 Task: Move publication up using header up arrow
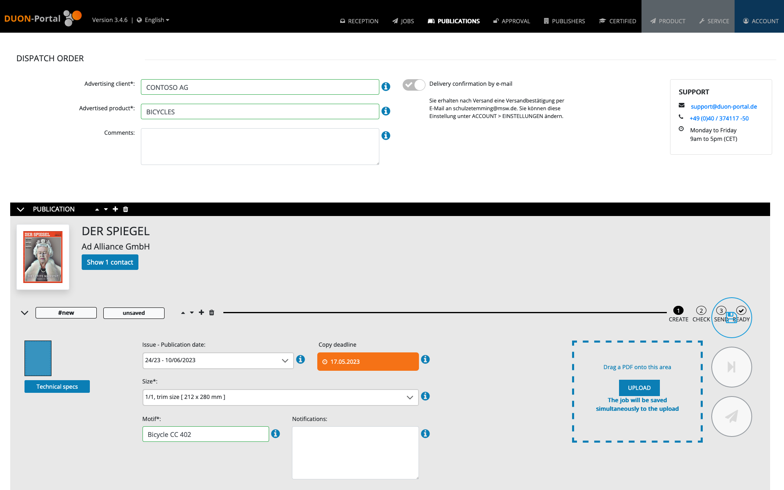(x=97, y=209)
